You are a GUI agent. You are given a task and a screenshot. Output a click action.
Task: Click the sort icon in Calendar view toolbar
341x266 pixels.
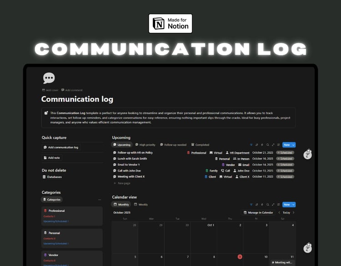256,205
